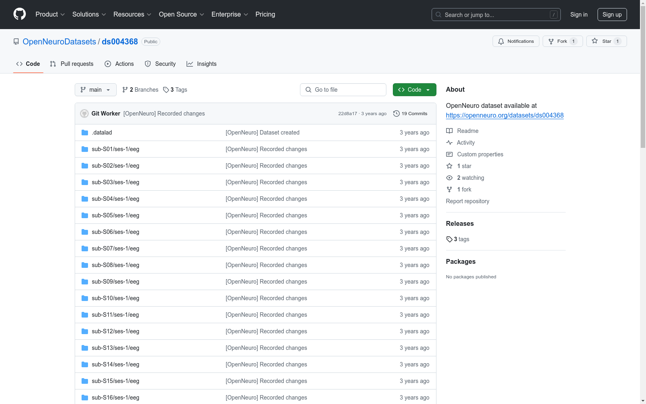Viewport: 646px width, 404px height.
Task: Expand the Solutions menu
Action: tap(89, 15)
